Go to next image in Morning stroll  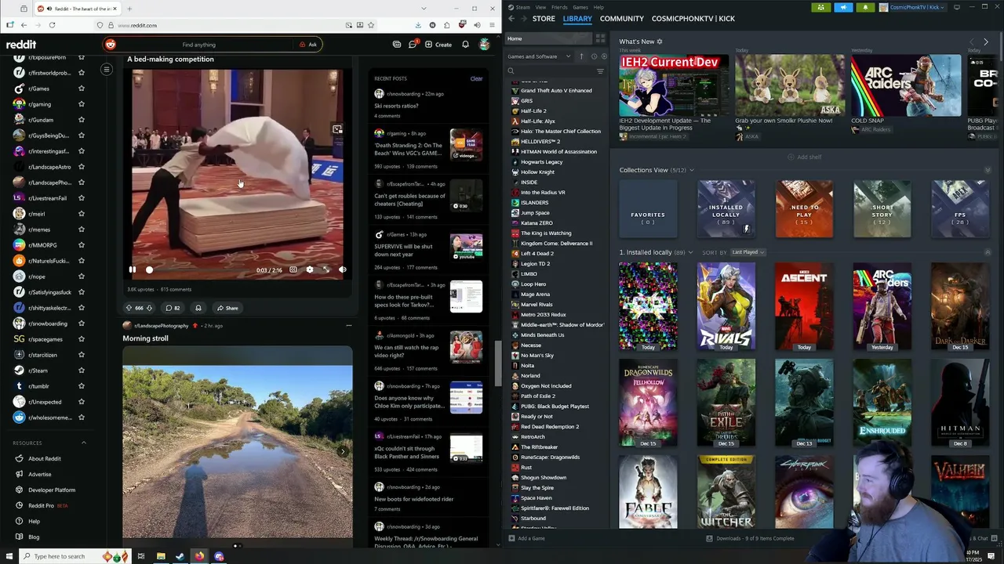342,451
